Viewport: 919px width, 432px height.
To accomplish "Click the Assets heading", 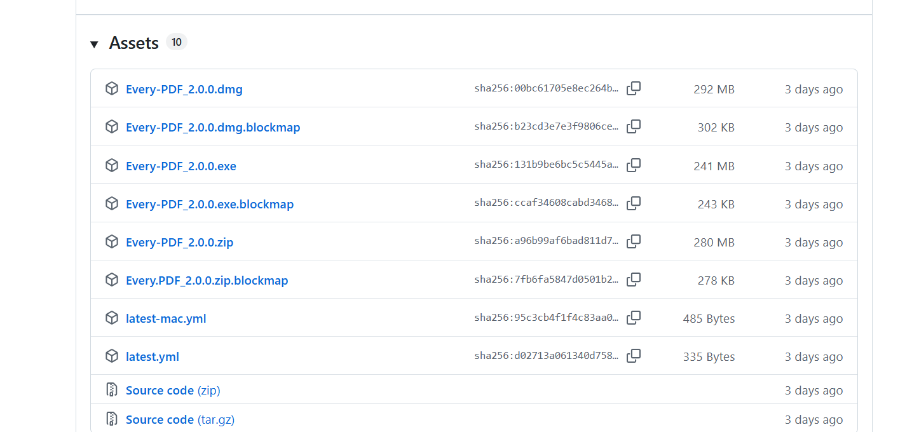I will click(x=134, y=43).
